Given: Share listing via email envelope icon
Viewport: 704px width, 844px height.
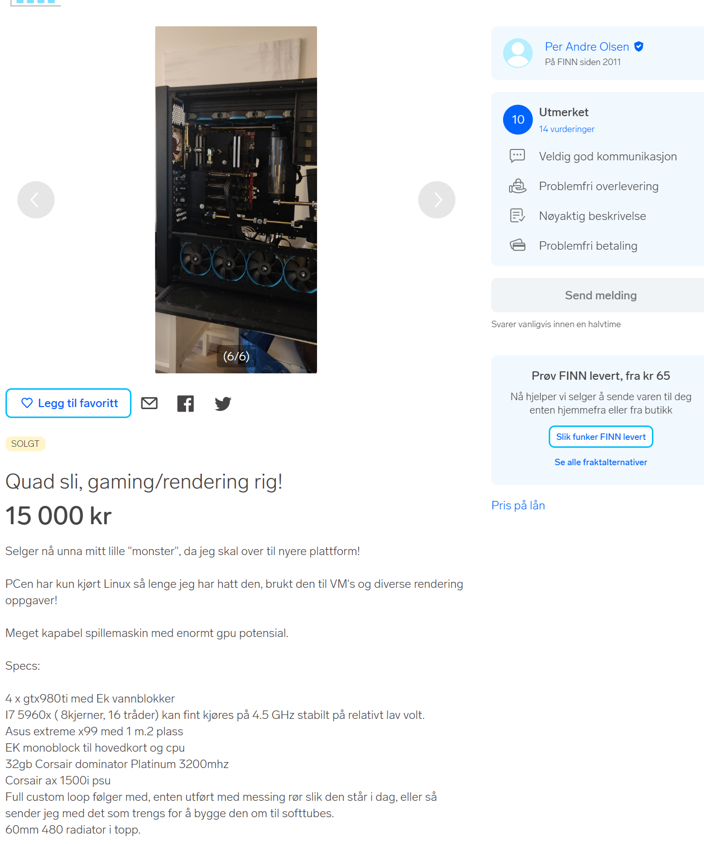Looking at the screenshot, I should [x=149, y=403].
